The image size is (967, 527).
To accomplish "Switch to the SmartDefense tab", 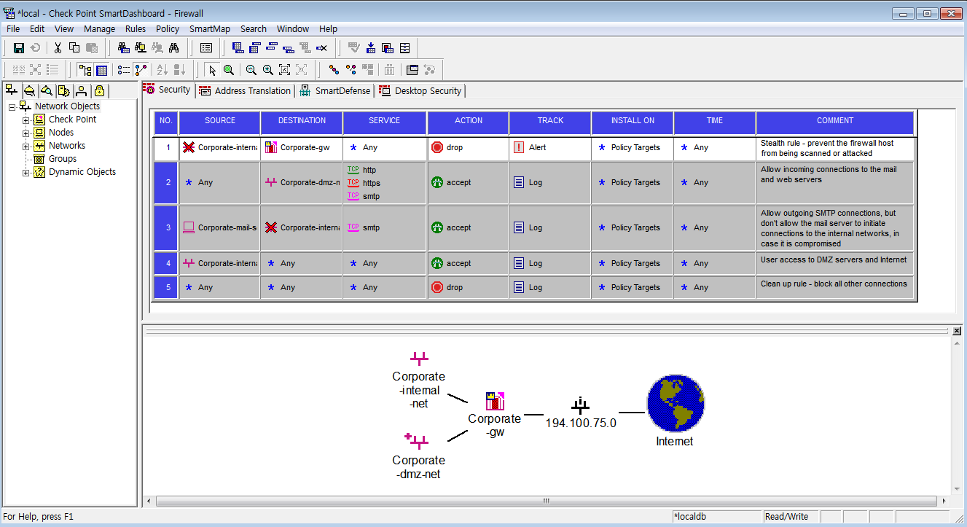I will pyautogui.click(x=335, y=90).
